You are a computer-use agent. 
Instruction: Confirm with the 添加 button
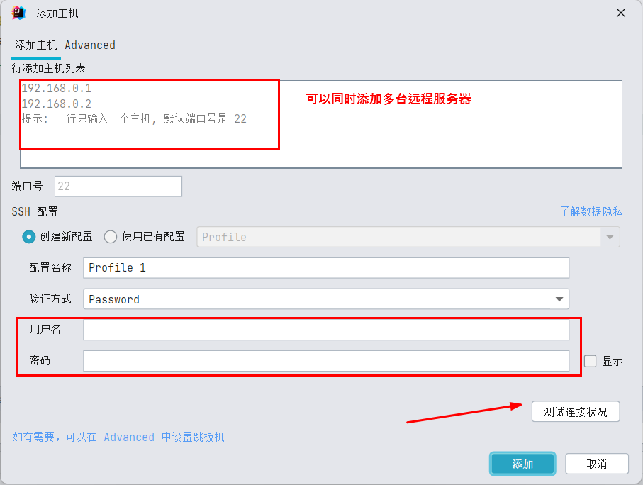tap(522, 464)
